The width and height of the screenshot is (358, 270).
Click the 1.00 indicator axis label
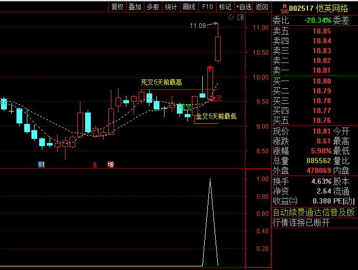coord(263,179)
